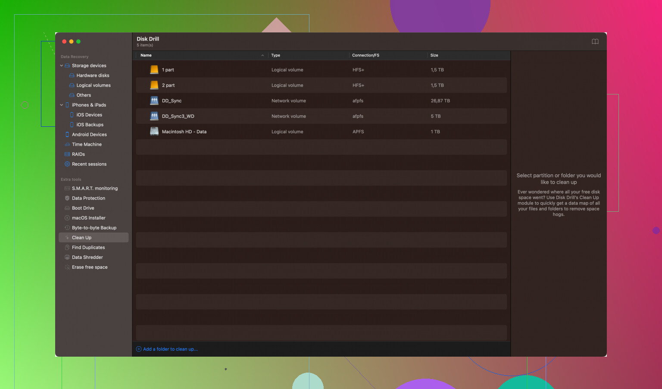Open iOS Backups sidebar item
Image resolution: width=662 pixels, height=389 pixels.
point(90,125)
